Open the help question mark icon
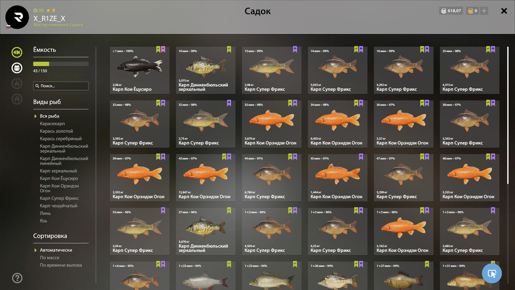 click(x=17, y=278)
